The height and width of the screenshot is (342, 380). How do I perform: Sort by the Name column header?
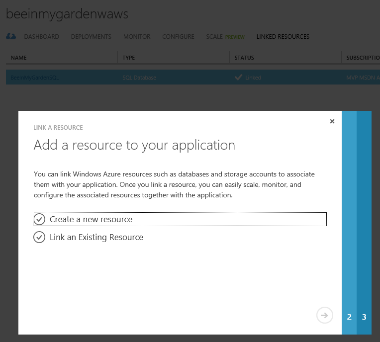coord(19,58)
